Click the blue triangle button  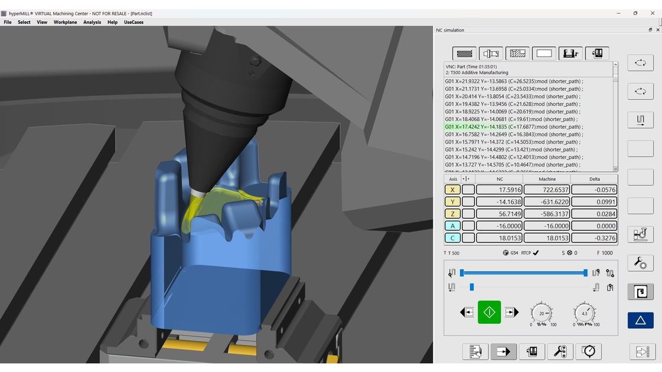[x=640, y=320]
